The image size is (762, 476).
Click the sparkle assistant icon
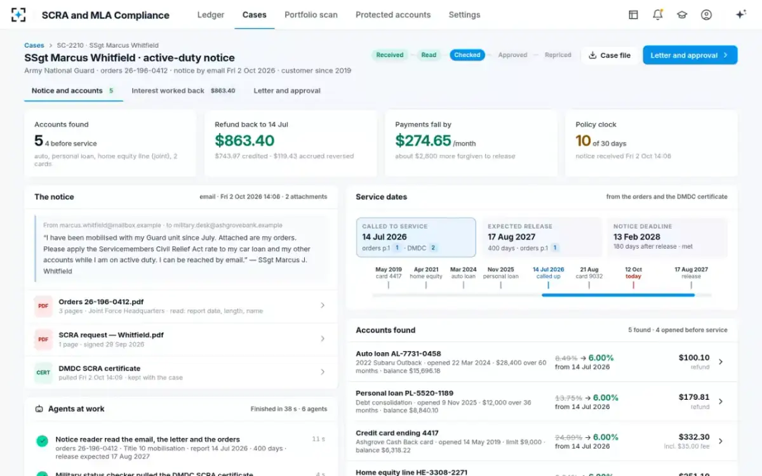click(740, 15)
